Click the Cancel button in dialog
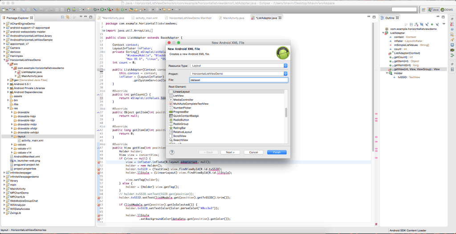 [x=253, y=152]
